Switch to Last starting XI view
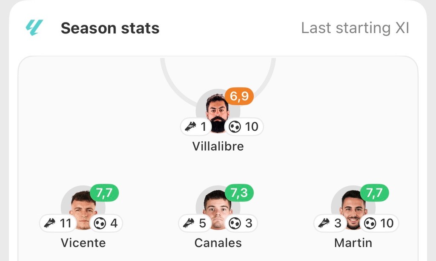 click(x=355, y=28)
